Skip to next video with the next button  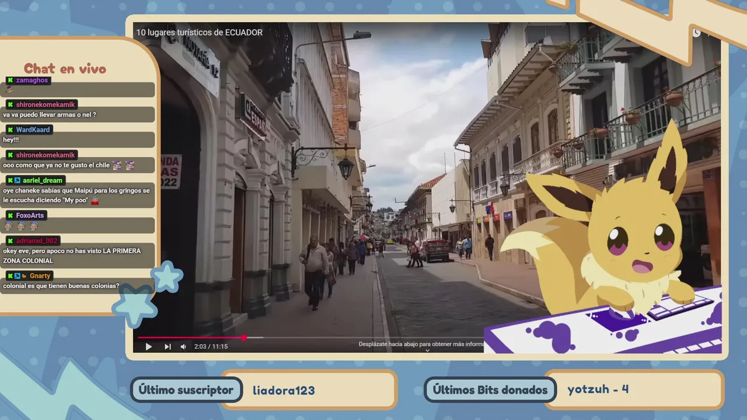[x=167, y=346]
